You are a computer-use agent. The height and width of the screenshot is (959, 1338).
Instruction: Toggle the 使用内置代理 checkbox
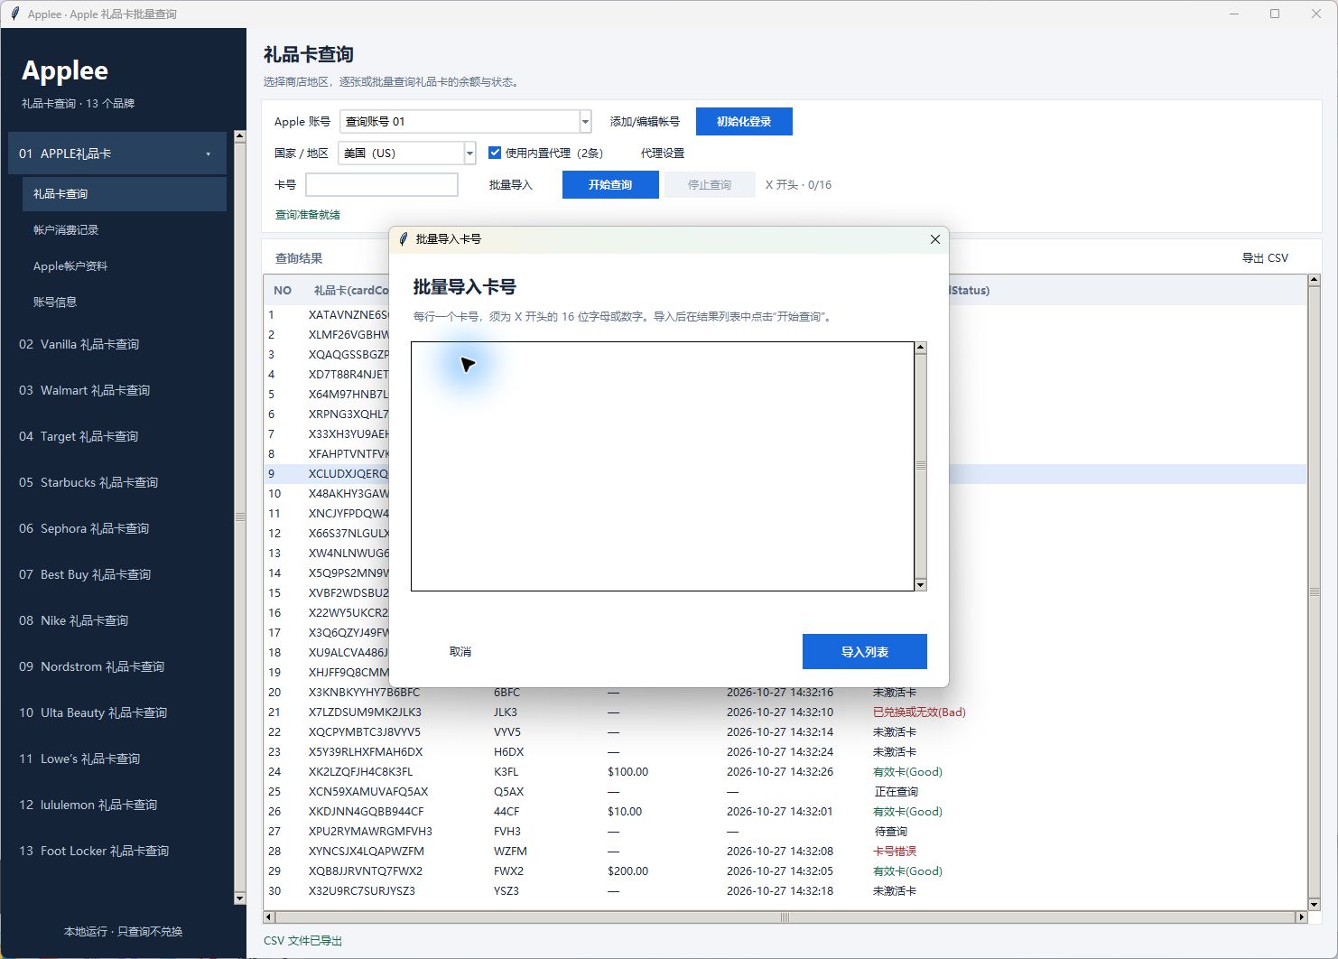coord(495,153)
